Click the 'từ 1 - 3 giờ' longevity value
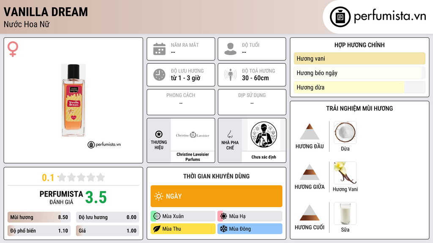 (x=186, y=78)
